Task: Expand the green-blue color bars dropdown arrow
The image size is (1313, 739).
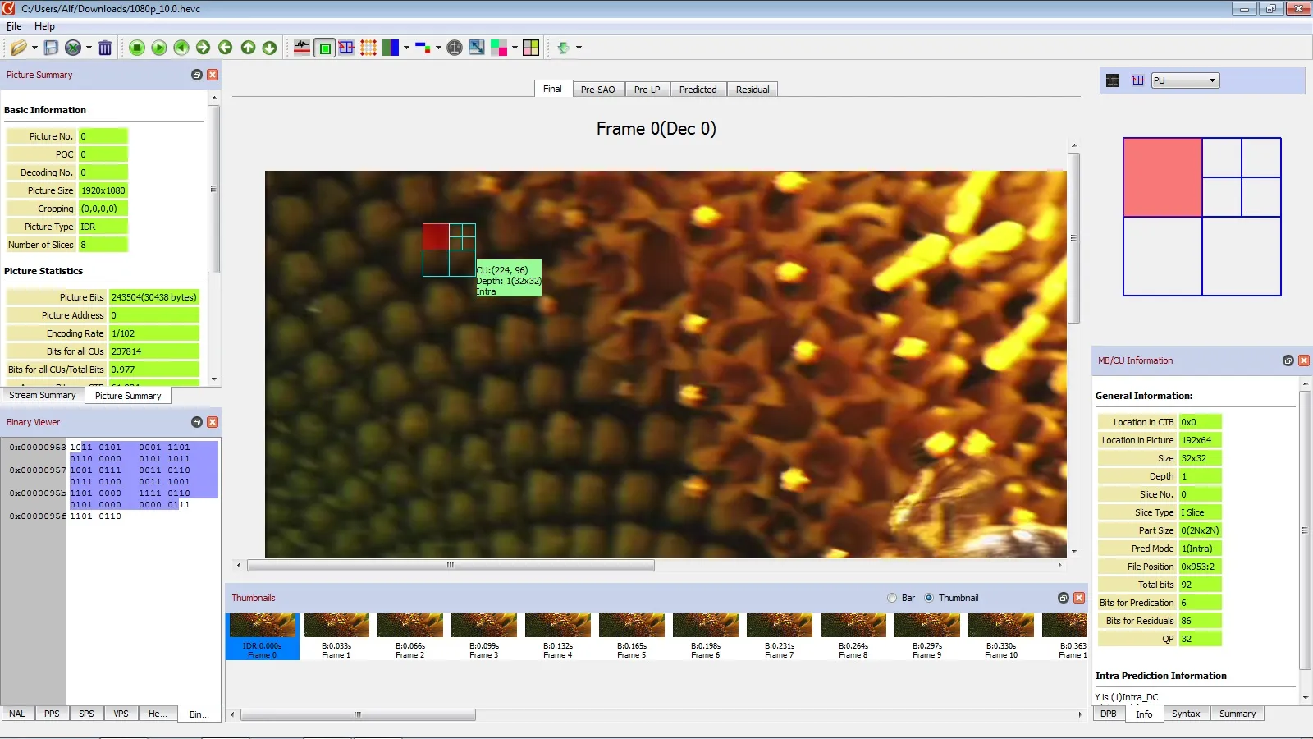Action: coord(406,48)
